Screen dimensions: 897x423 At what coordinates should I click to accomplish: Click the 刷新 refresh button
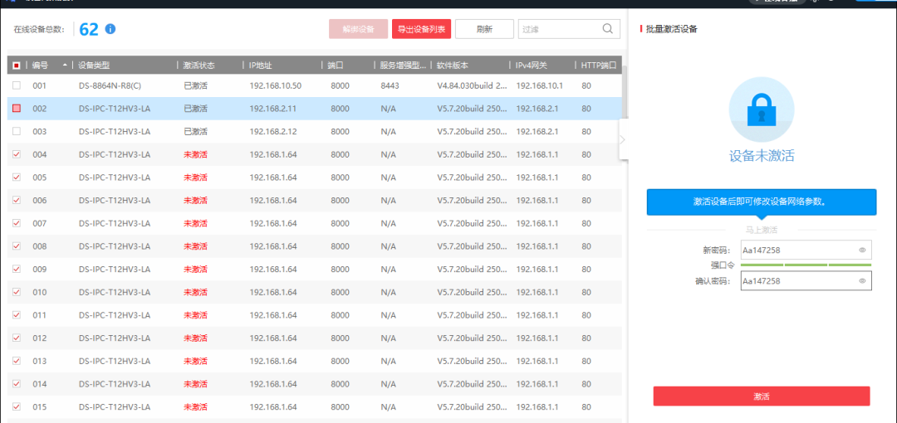tap(484, 29)
